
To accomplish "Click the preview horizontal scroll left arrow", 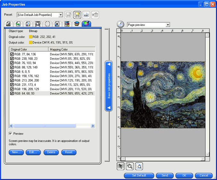I will click(x=123, y=159).
